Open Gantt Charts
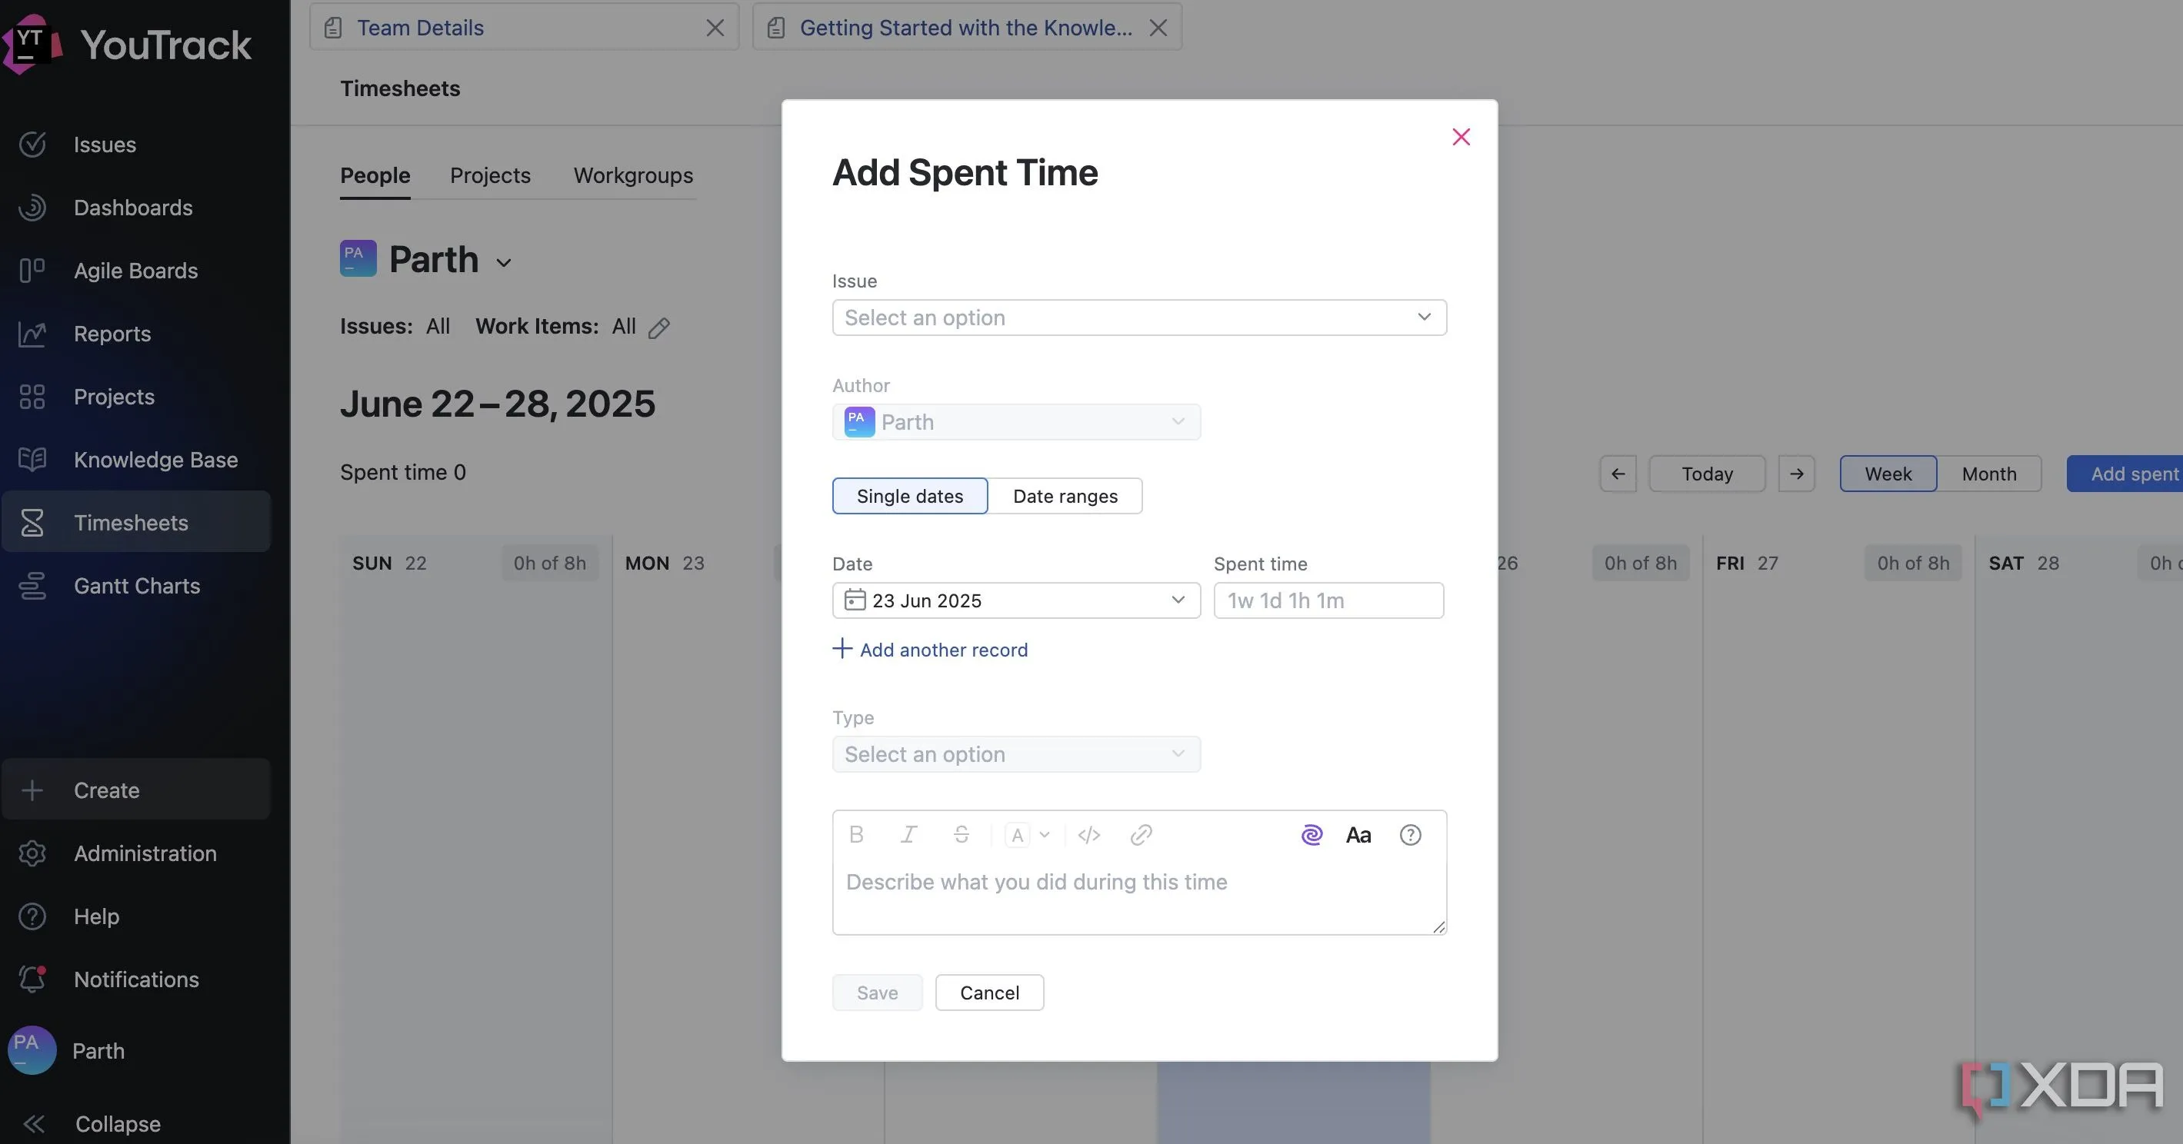This screenshot has height=1144, width=2183. pos(135,586)
